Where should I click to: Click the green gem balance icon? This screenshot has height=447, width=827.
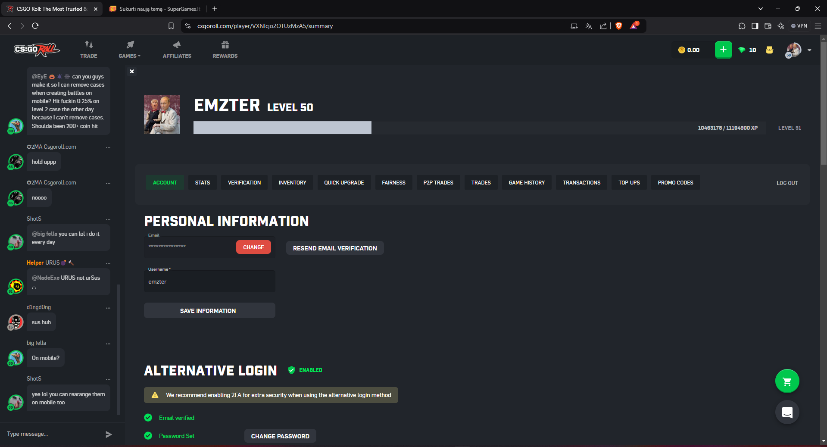click(742, 50)
